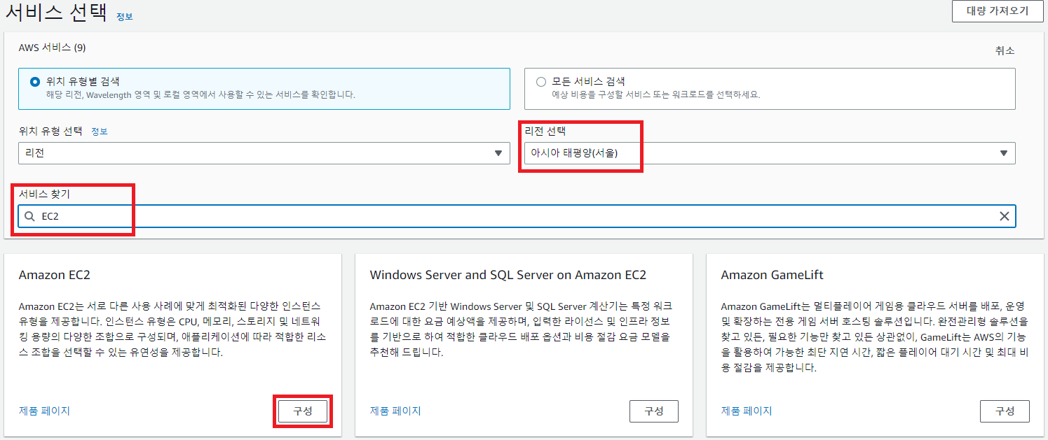The image size is (1048, 440).
Task: Select the 위치 유형별 검색 radio option
Action: 35,82
